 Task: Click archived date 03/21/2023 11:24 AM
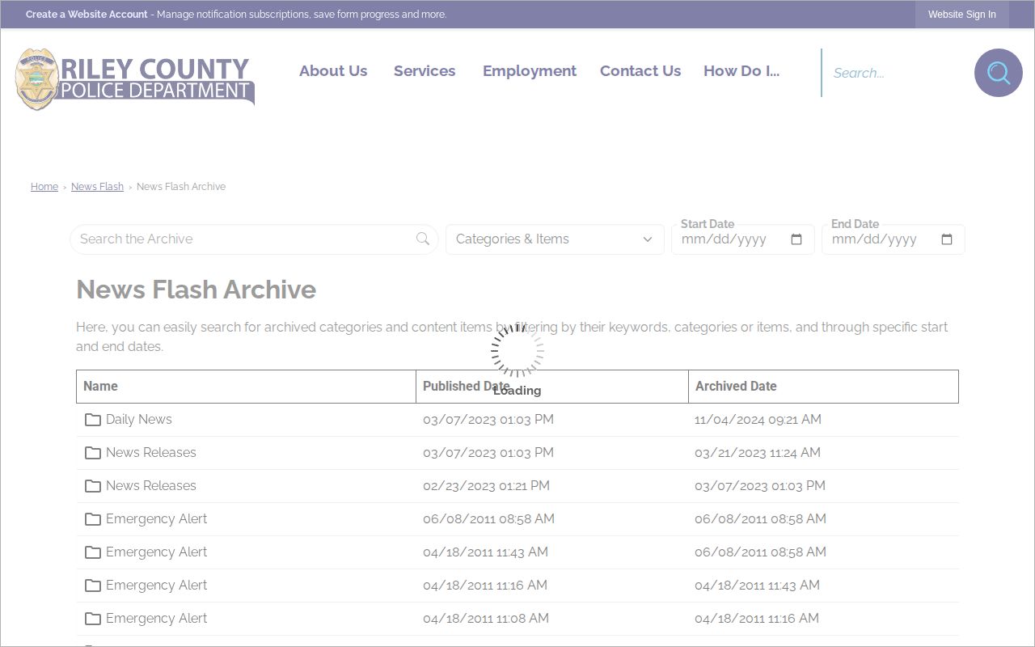[758, 453]
